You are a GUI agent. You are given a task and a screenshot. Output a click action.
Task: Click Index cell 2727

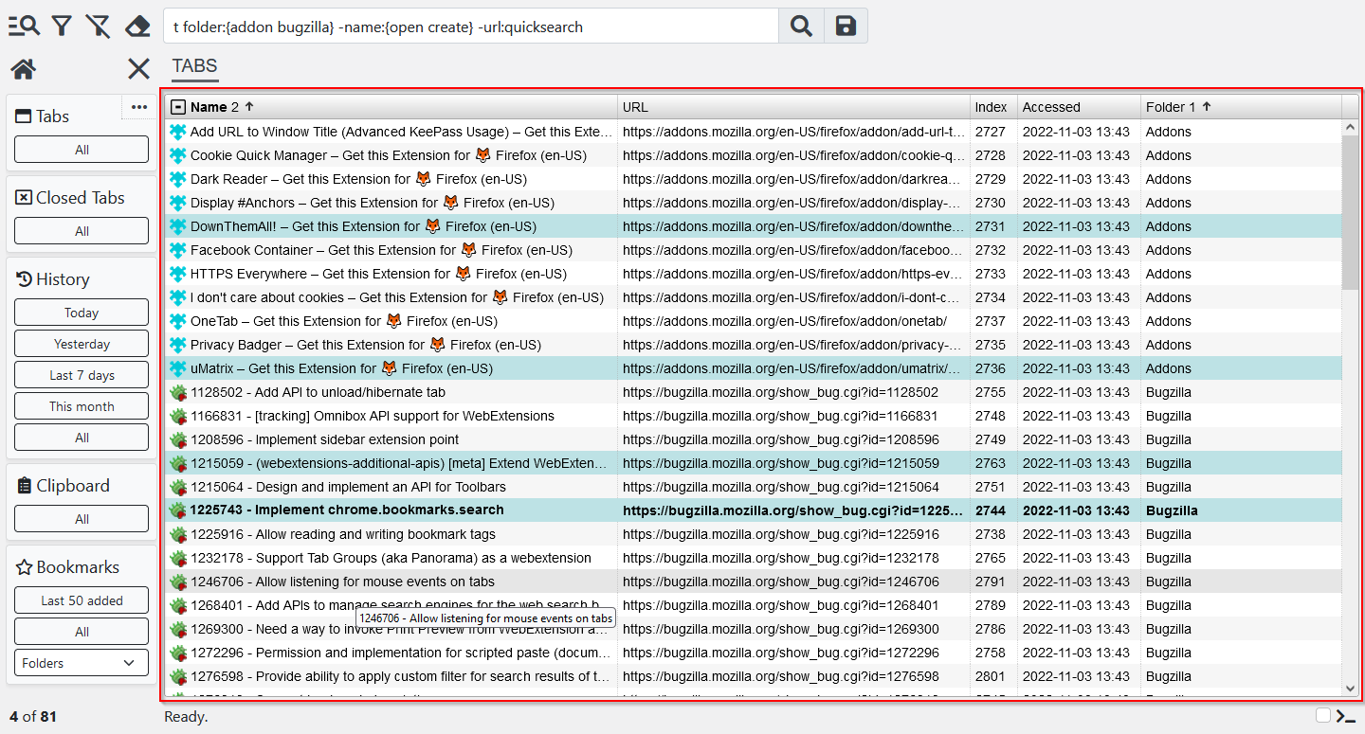coord(993,132)
